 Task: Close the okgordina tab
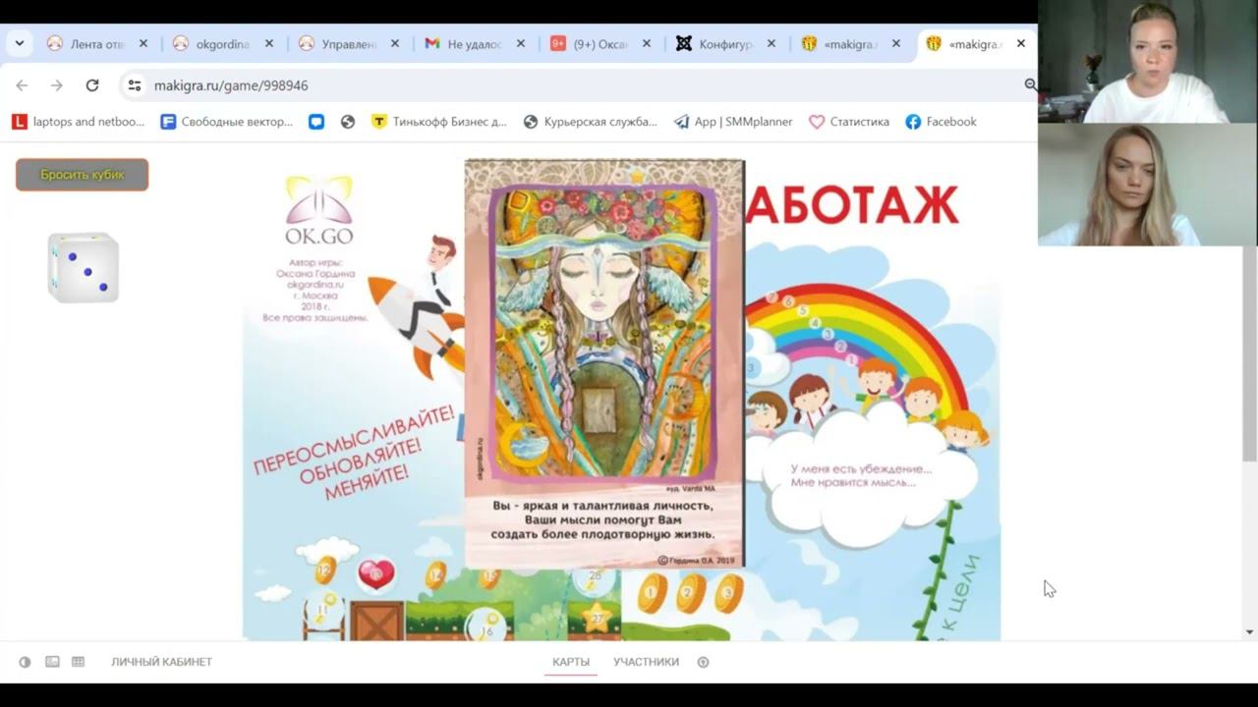click(x=269, y=44)
